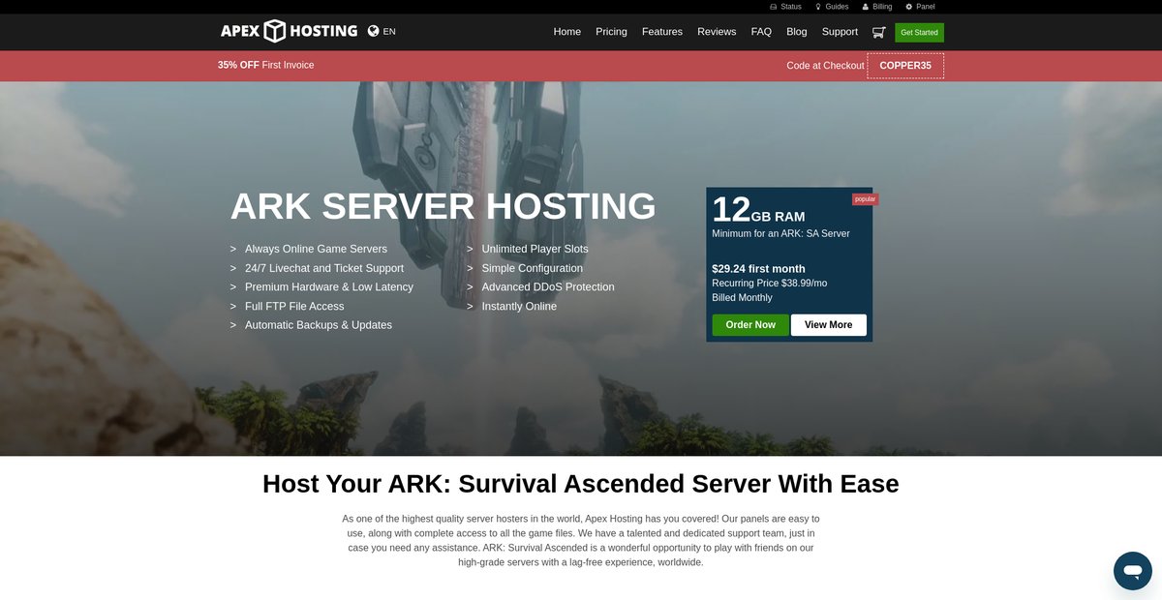Screen dimensions: 1162x600
Task: Click 'Always Online Game Servers' text
Action: (316, 249)
